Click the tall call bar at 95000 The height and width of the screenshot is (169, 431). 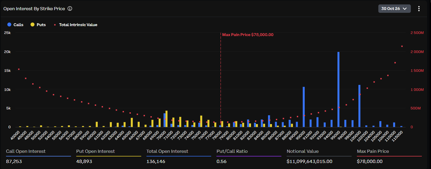pyautogui.click(x=339, y=89)
